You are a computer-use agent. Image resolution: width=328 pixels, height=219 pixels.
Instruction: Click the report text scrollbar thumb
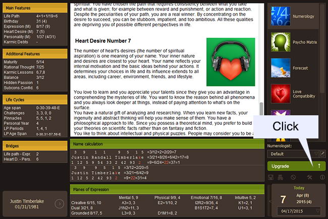coord(261,109)
